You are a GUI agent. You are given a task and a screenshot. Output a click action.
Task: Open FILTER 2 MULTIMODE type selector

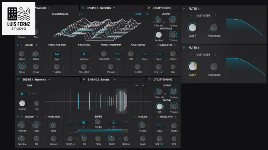click(203, 54)
